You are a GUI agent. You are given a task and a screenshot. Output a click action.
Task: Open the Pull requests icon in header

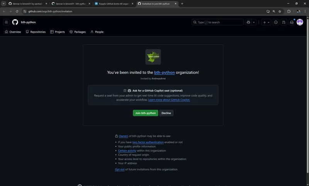click(x=284, y=22)
